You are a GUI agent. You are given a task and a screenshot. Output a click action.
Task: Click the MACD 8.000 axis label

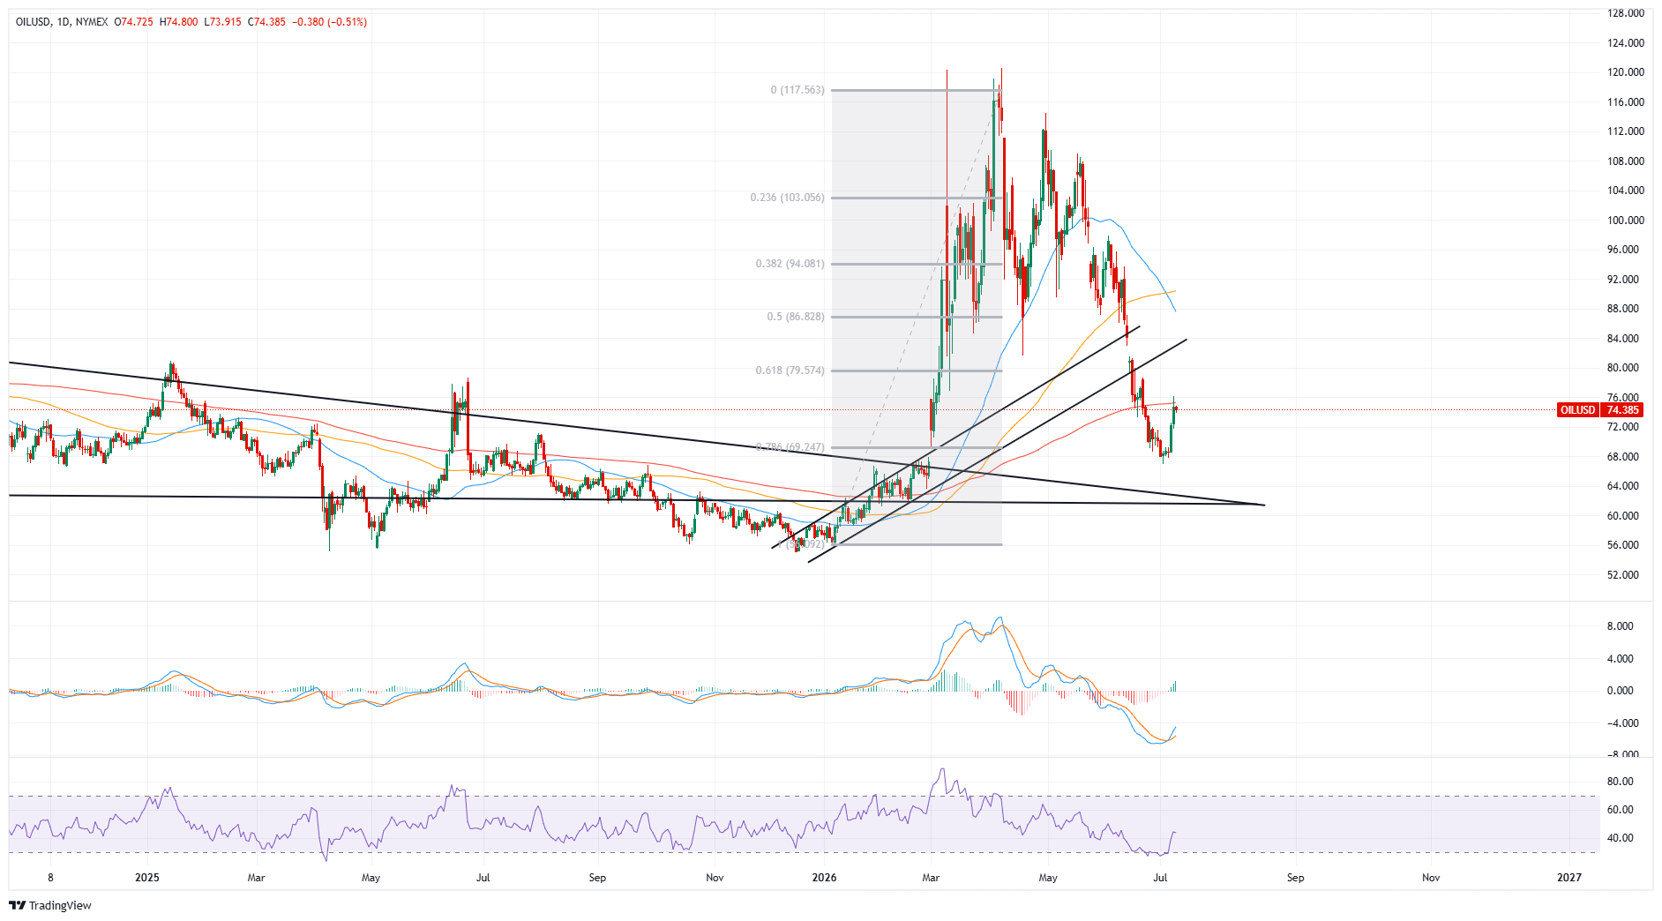click(x=1621, y=626)
